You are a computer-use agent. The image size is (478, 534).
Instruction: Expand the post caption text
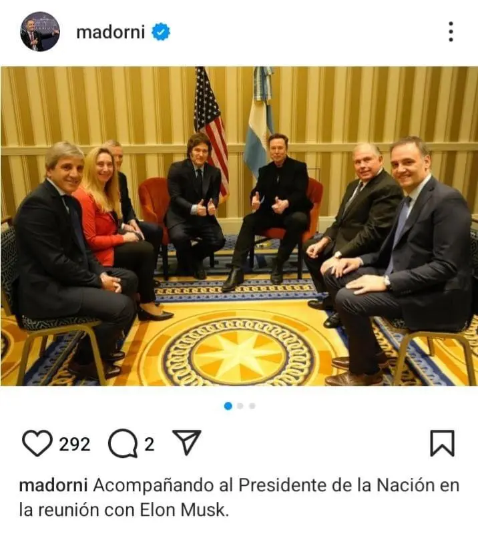[x=239, y=497]
